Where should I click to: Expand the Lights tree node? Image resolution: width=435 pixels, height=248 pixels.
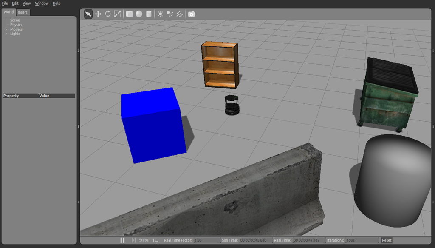point(6,34)
